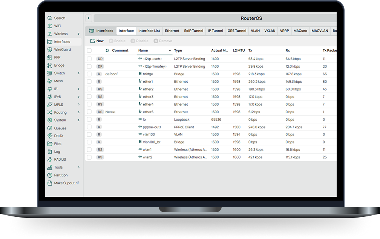Select the RADIUS icon in sidebar
Screen dimensions: 380x239
point(50,160)
